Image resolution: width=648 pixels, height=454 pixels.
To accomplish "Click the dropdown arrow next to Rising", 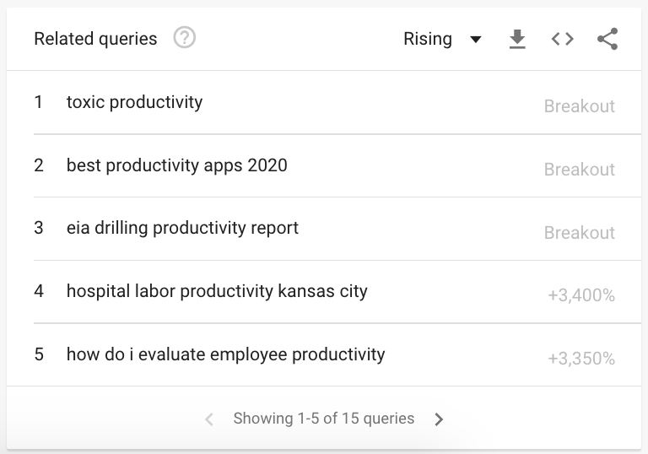I will pyautogui.click(x=476, y=40).
